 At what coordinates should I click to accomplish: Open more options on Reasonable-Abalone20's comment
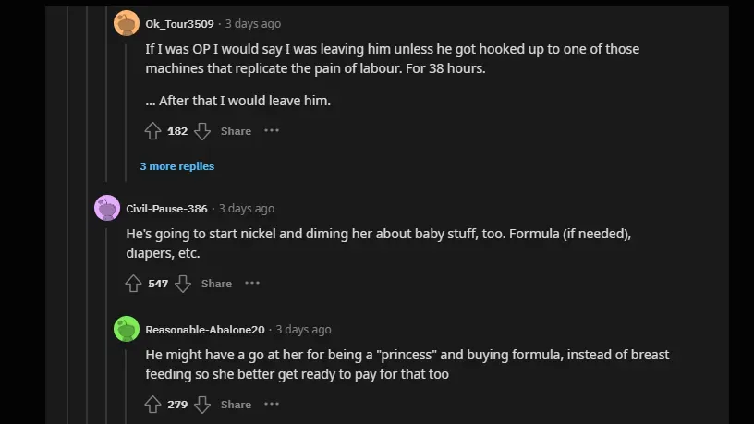272,405
